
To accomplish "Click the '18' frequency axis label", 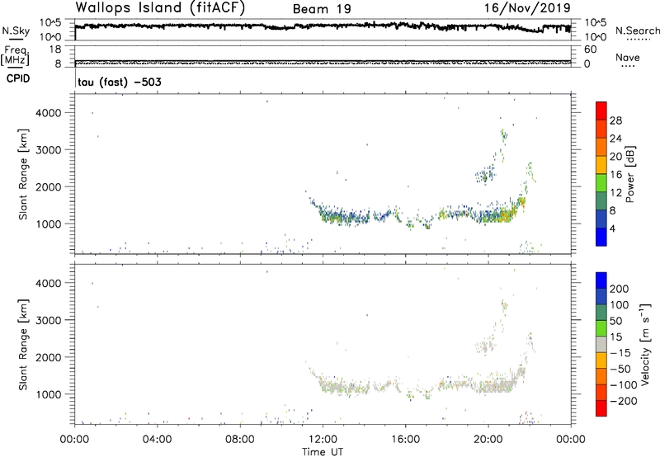I will 54,49.
